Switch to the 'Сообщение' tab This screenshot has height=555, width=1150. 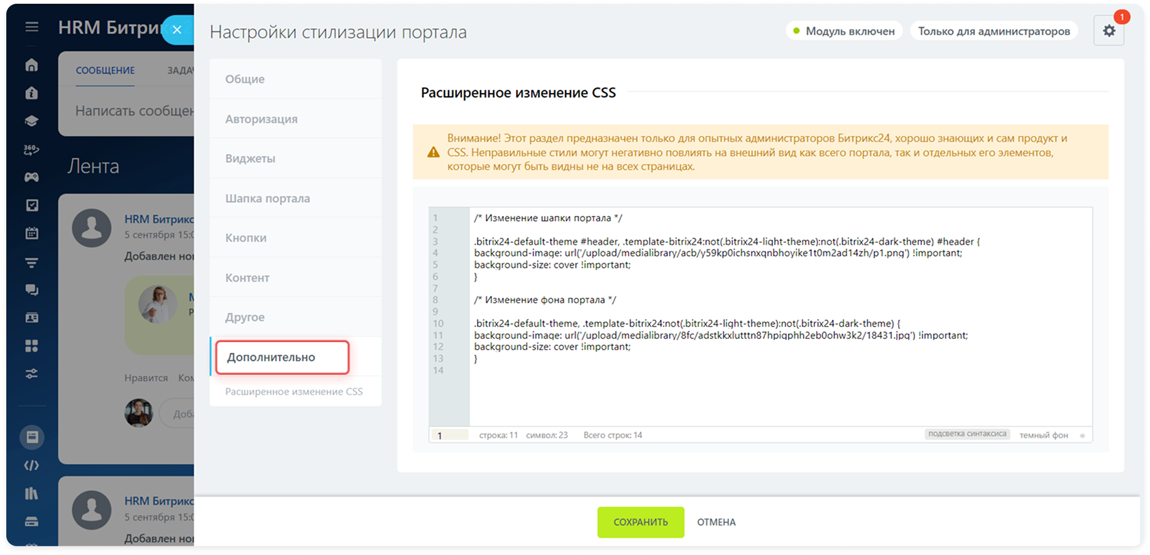pyautogui.click(x=105, y=70)
